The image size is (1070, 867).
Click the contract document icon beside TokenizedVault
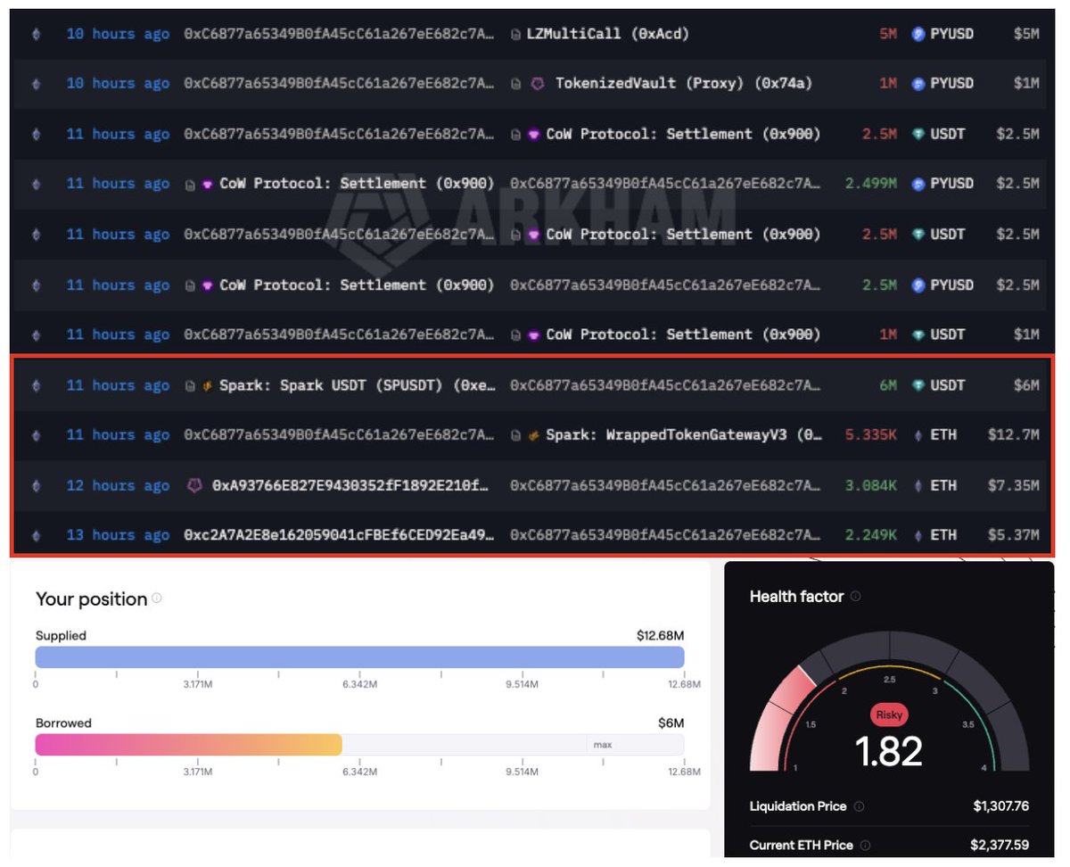point(516,84)
